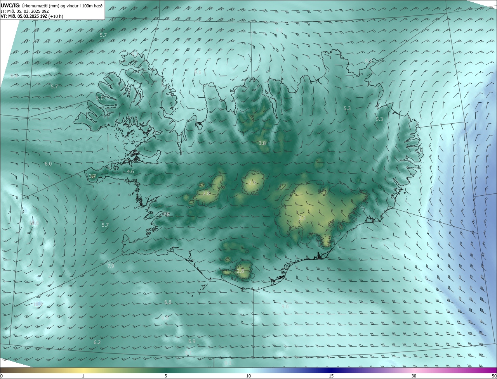Click the 6.8 value label on the map
The width and height of the screenshot is (497, 379).
click(168, 302)
